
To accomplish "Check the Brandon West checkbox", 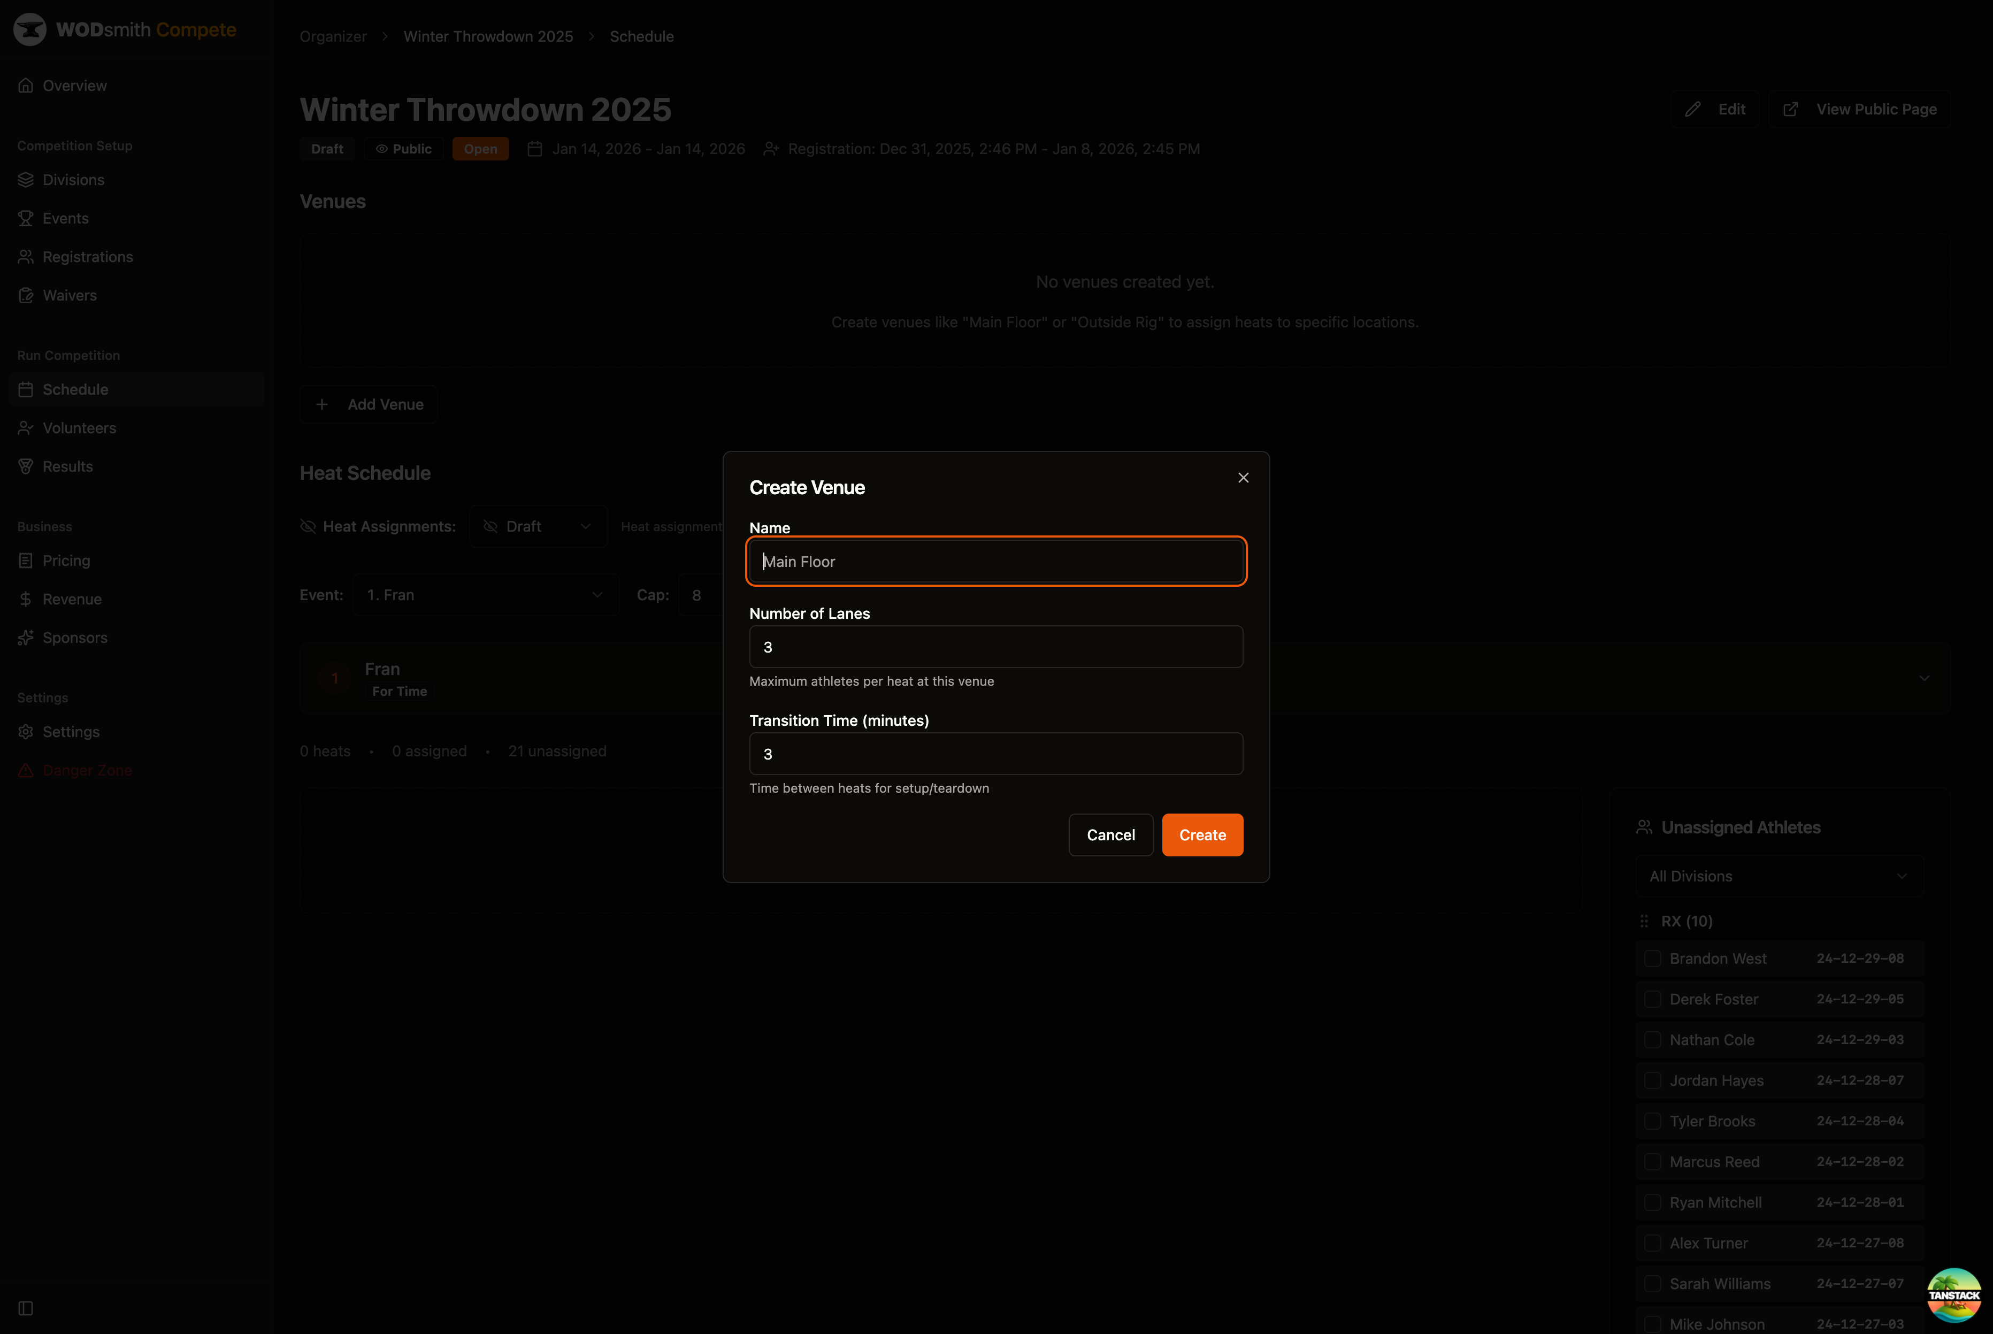I will (1653, 958).
